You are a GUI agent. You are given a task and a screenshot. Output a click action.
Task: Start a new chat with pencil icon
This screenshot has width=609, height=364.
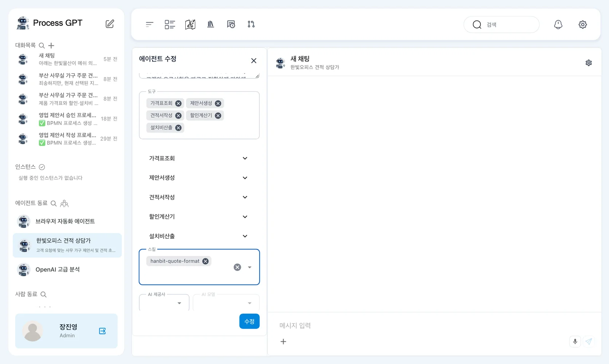(x=110, y=24)
